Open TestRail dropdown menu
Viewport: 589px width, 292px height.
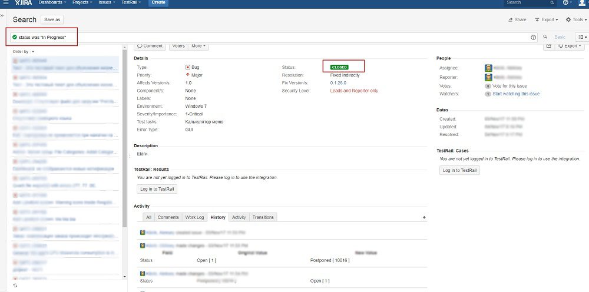(x=131, y=2)
